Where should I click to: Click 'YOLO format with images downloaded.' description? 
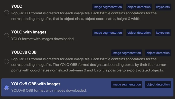click(43, 39)
